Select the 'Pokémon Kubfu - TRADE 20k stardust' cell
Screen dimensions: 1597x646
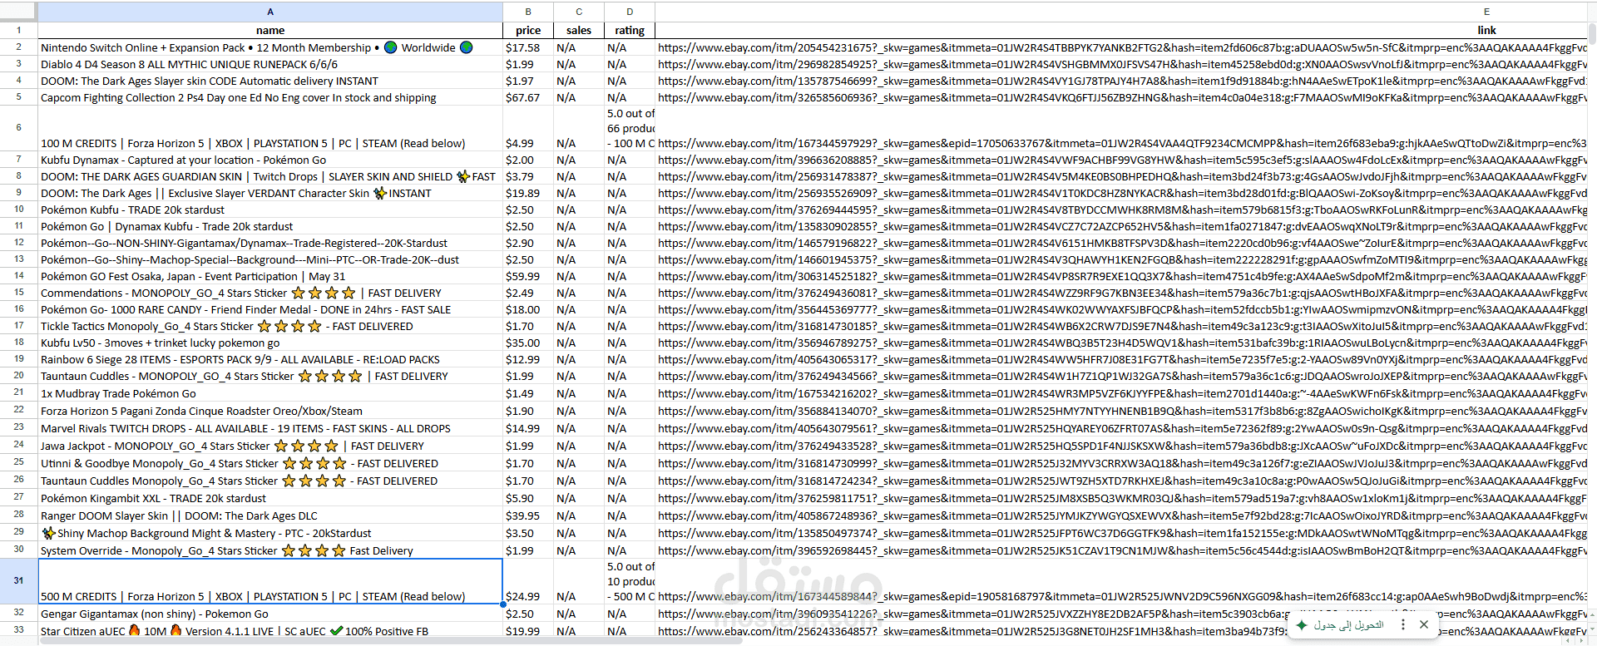coord(270,210)
